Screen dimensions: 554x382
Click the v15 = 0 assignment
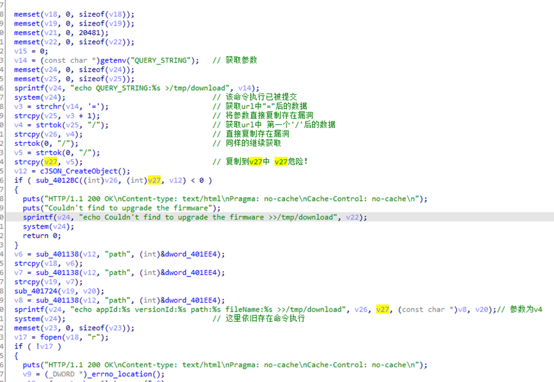(x=31, y=51)
